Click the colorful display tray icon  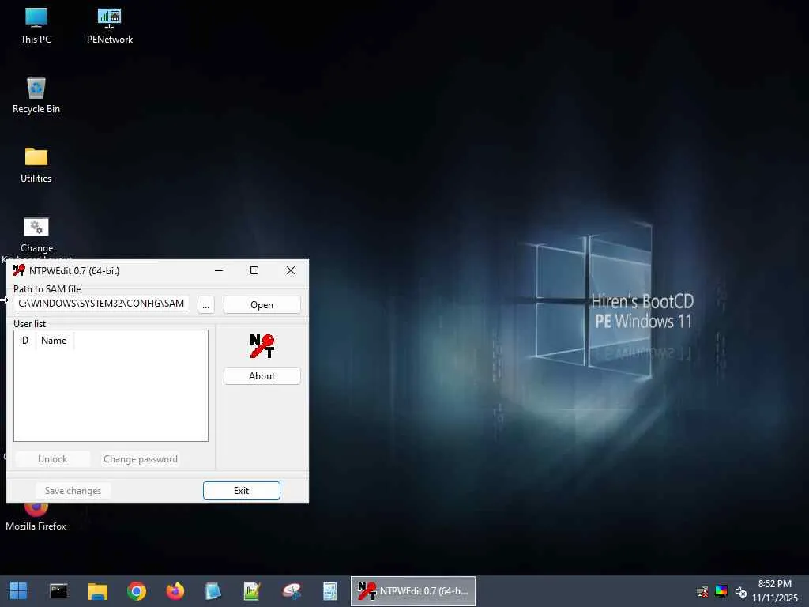tap(721, 591)
